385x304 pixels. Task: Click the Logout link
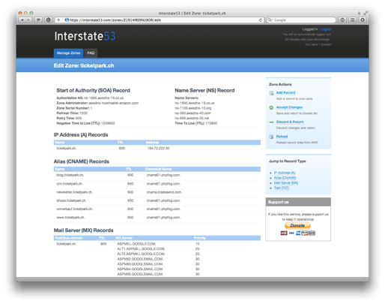click(325, 29)
